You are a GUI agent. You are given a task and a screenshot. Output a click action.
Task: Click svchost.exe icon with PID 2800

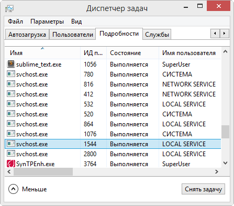coord(11,154)
